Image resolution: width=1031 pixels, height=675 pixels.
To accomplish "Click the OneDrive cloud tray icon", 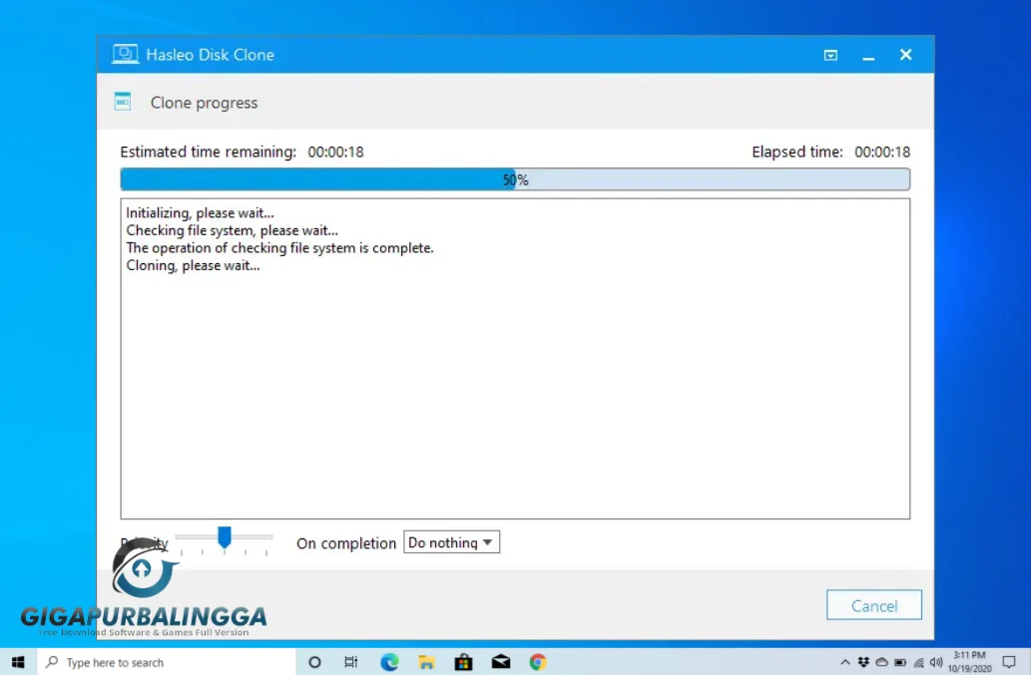I will coord(881,662).
